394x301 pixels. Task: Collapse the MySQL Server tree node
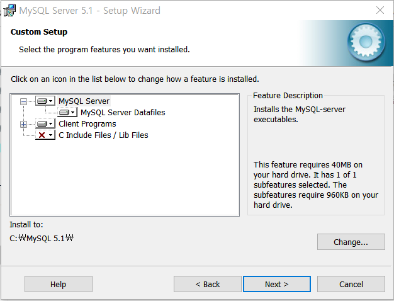click(24, 101)
